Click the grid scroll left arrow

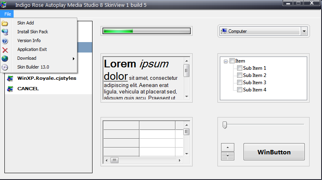click(x=107, y=160)
